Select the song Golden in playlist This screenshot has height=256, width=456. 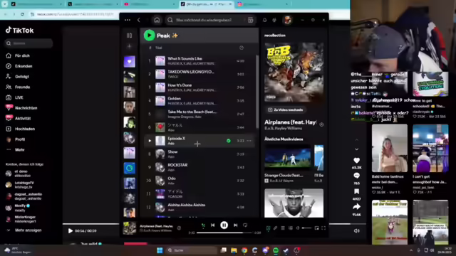(199, 101)
